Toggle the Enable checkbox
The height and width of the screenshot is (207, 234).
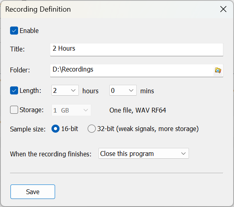(14, 31)
